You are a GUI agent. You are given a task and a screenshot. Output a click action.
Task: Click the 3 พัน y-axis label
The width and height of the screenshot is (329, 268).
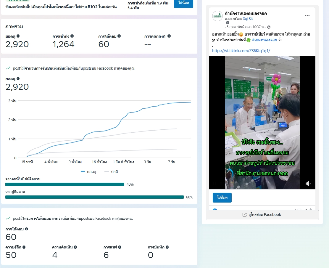12,101
